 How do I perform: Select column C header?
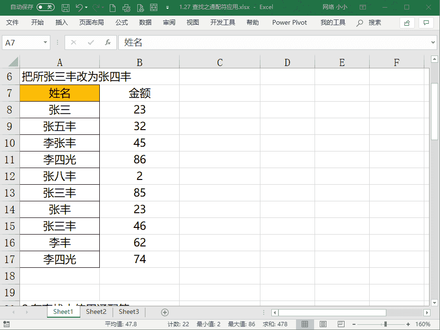pos(220,62)
